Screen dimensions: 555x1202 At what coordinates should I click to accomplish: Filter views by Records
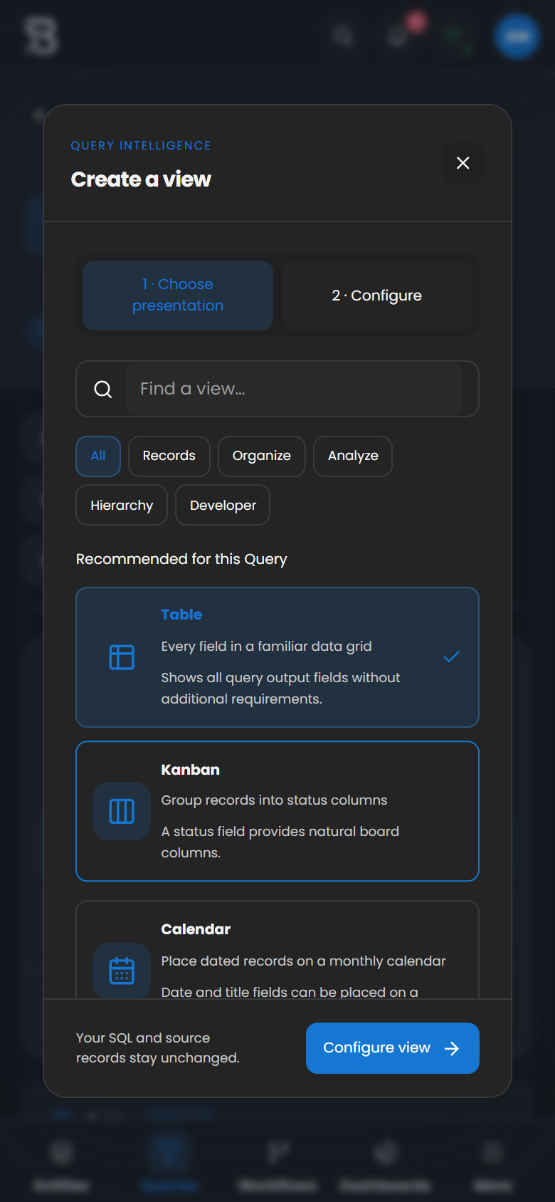(169, 456)
